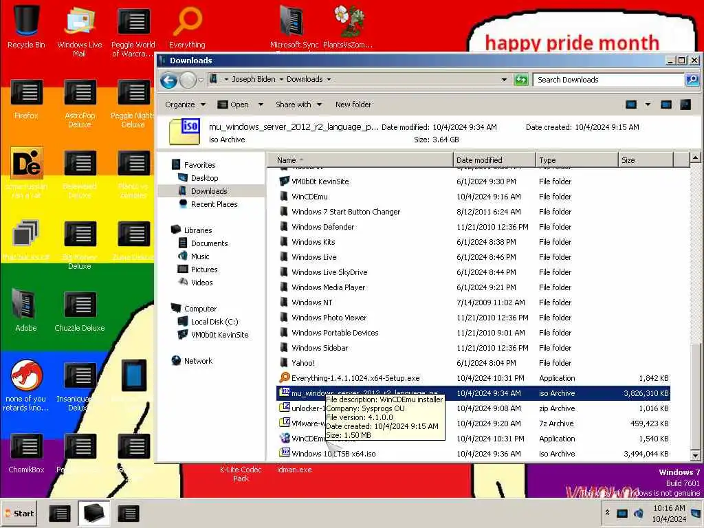Sort by the Size column header
704x528 pixels.
pos(646,159)
